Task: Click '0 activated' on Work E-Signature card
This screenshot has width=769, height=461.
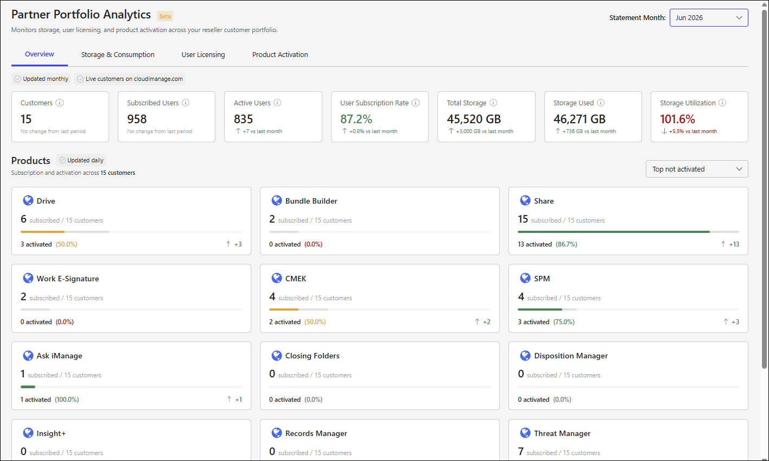Action: 36,322
